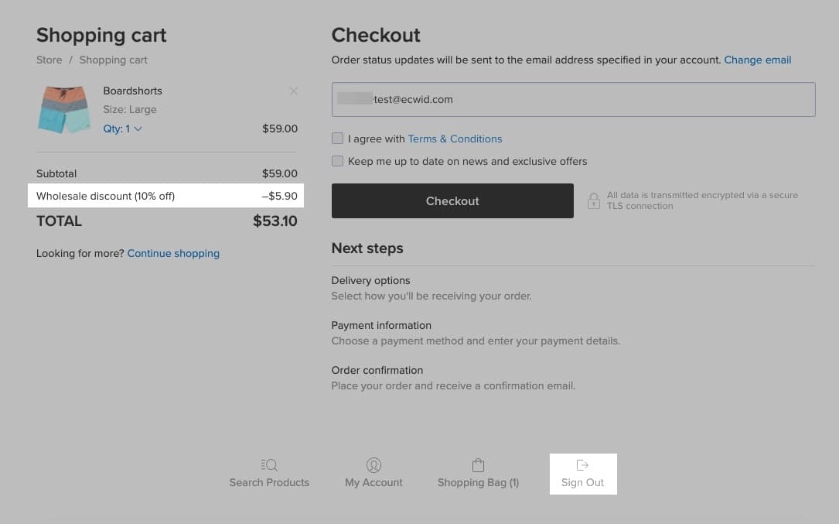This screenshot has width=839, height=524.
Task: Go to Store in the breadcrumb
Action: tap(49, 60)
